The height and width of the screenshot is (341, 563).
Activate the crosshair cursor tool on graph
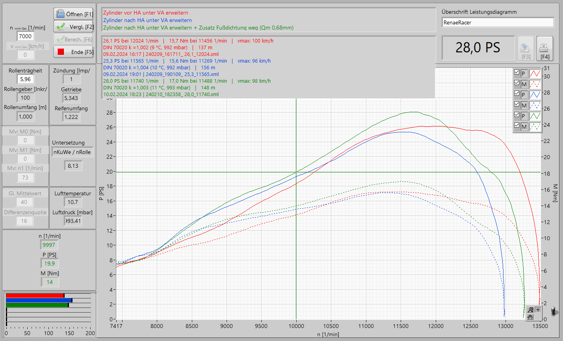(538, 310)
